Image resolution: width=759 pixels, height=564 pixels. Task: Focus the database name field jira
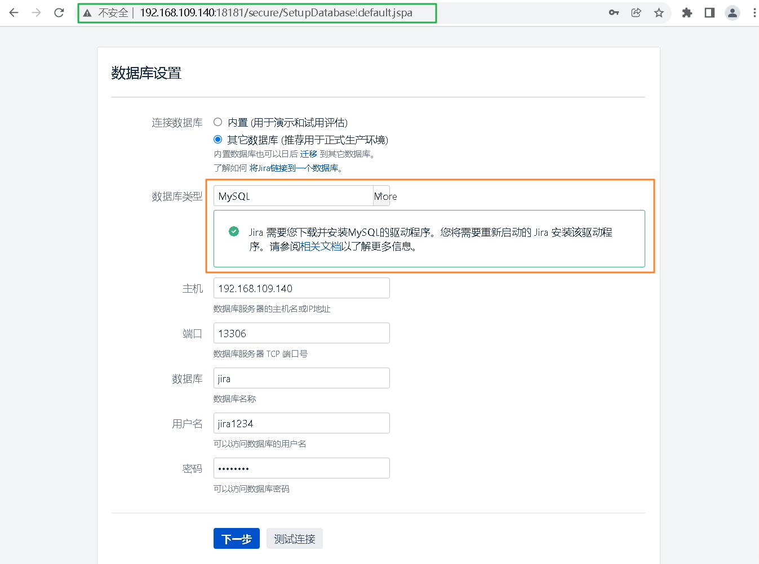click(301, 378)
